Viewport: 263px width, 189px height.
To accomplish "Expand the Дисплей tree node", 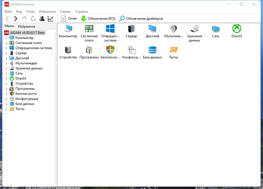I will [6, 58].
